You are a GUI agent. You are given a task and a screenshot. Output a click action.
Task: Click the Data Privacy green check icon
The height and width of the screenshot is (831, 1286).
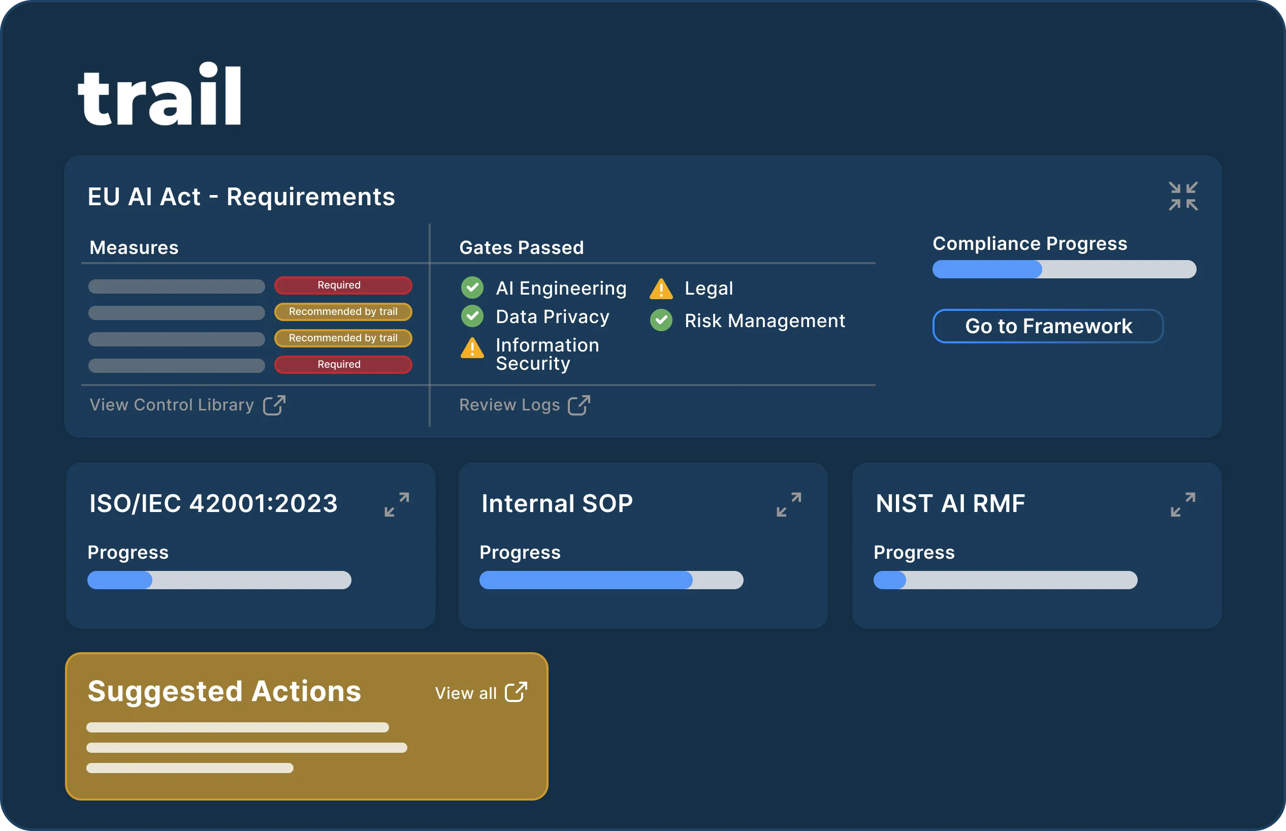pyautogui.click(x=472, y=316)
